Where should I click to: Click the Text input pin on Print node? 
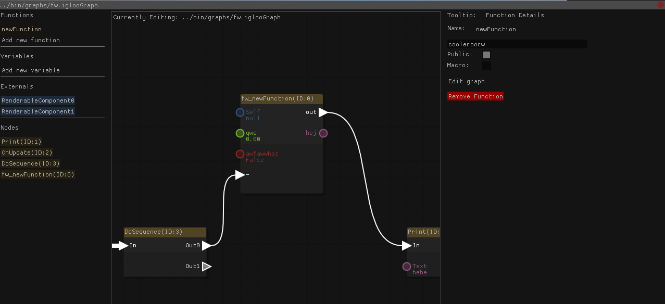407,267
